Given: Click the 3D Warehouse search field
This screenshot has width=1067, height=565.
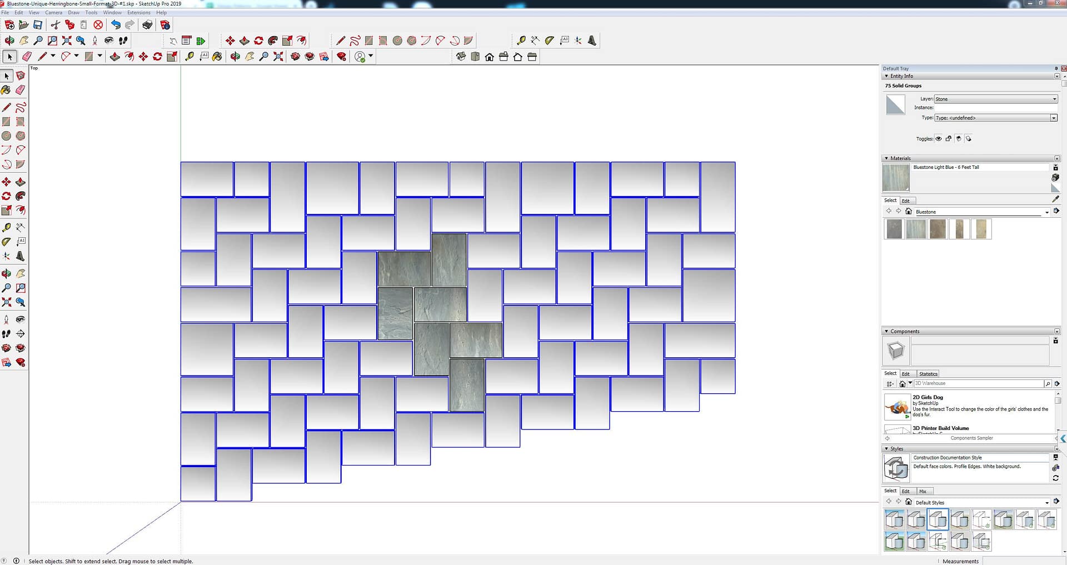Looking at the screenshot, I should tap(978, 383).
